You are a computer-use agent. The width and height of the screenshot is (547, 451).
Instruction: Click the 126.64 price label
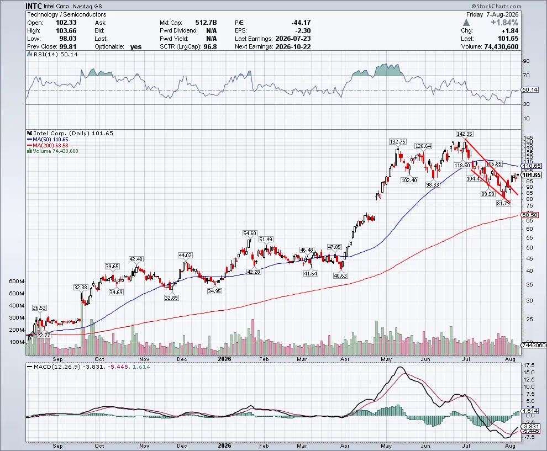[x=423, y=146]
